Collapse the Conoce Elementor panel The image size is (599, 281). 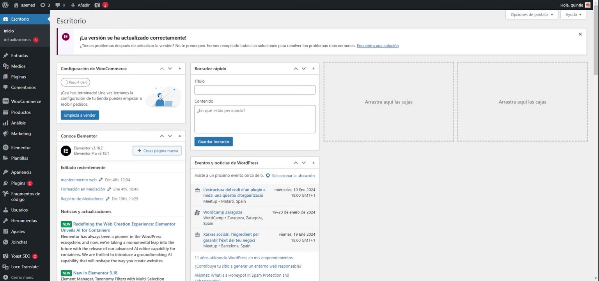click(x=180, y=136)
